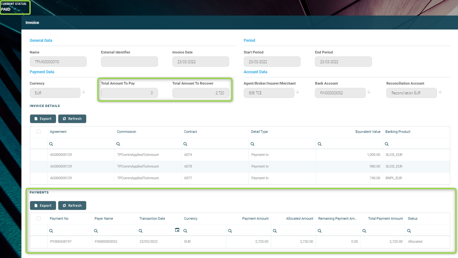
Task: Sort by Equivalent Value column header
Action: [x=367, y=132]
